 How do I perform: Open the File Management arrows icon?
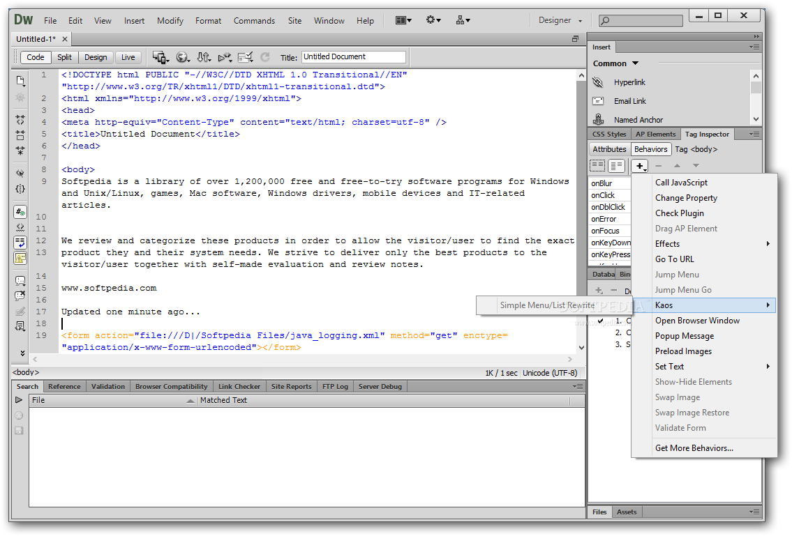[x=204, y=58]
